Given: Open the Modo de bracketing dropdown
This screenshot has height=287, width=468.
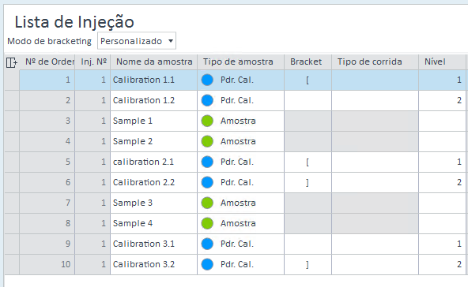Looking at the screenshot, I should 137,41.
